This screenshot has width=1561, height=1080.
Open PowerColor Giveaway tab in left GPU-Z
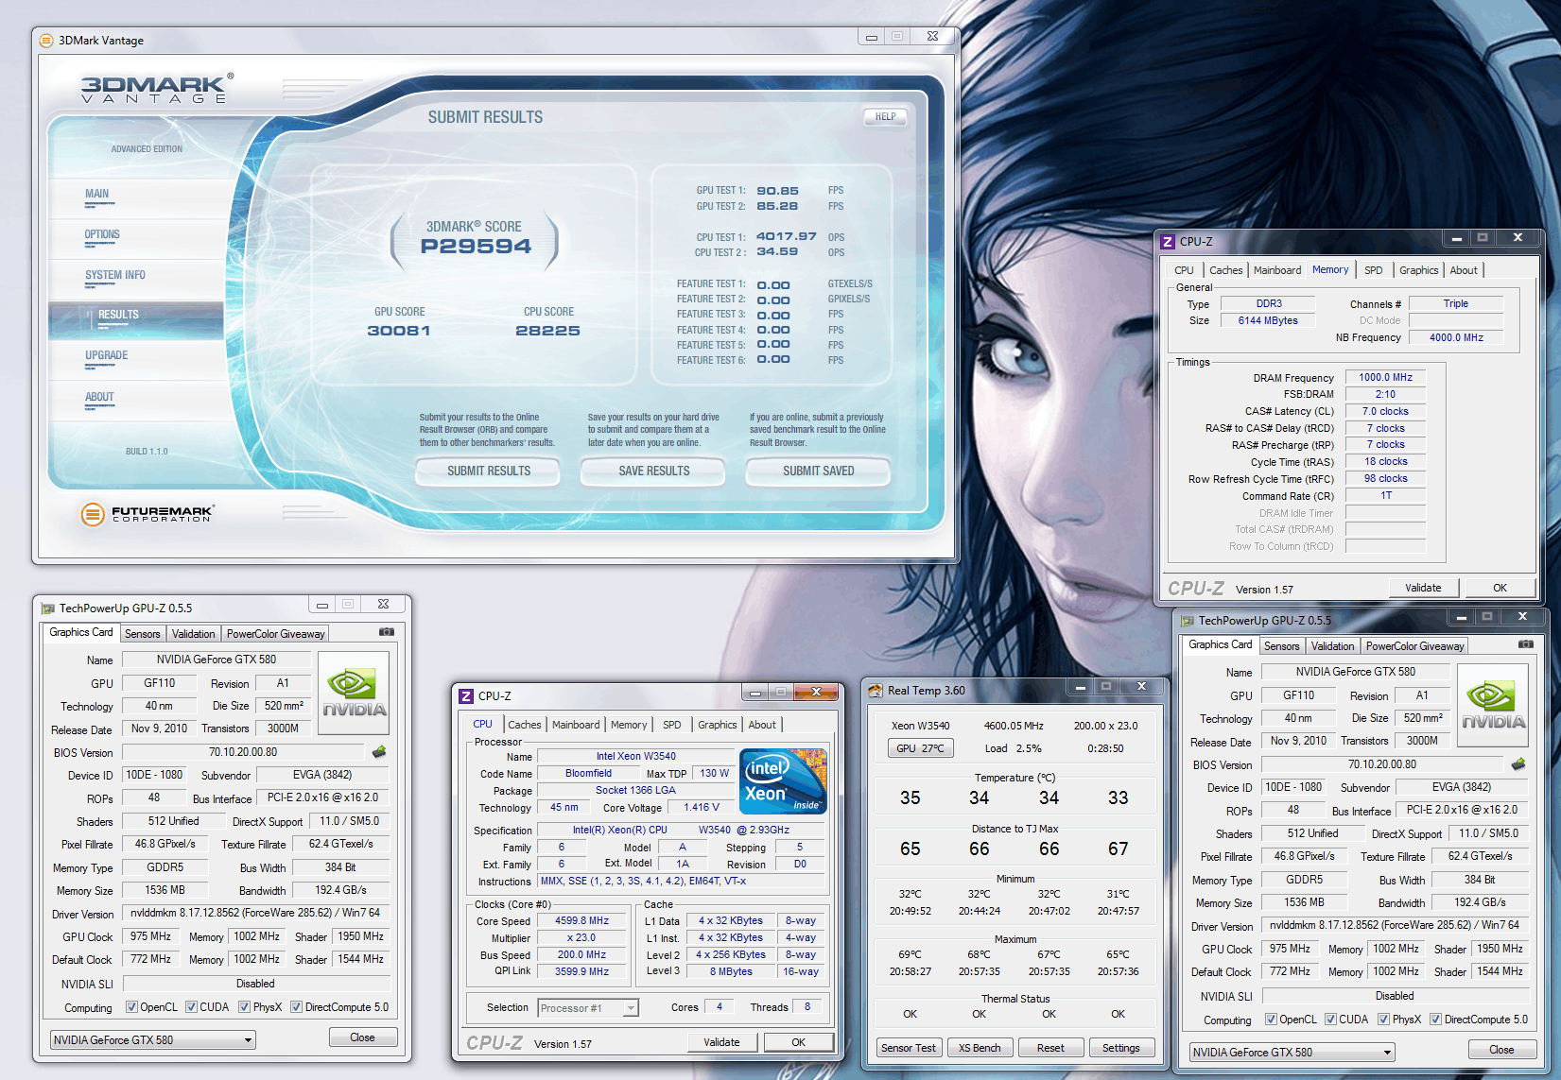[x=275, y=634]
